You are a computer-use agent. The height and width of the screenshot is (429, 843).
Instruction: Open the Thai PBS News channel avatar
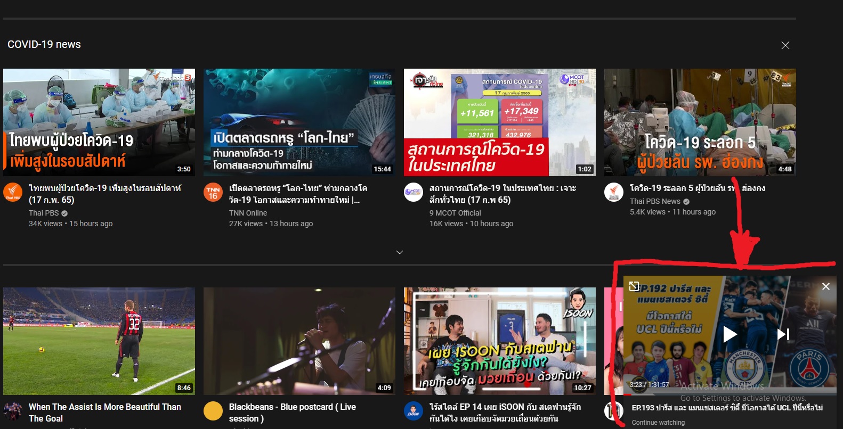(x=614, y=192)
